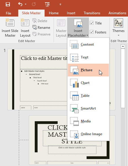Open the File tab
128x166 pixels.
pyautogui.click(x=8, y=13)
